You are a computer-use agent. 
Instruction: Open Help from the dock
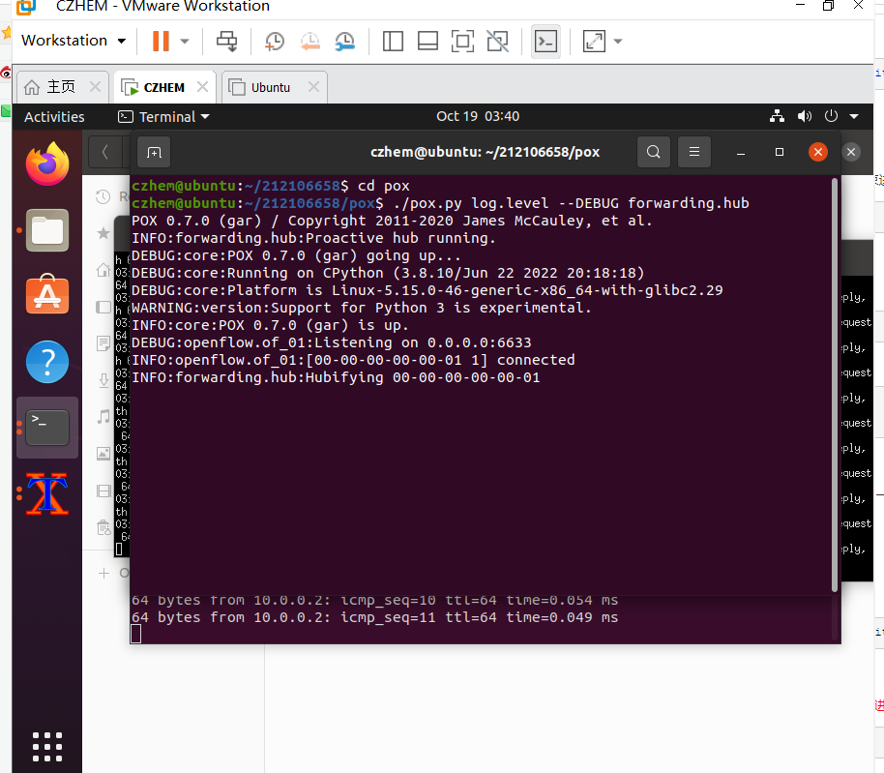[x=47, y=362]
